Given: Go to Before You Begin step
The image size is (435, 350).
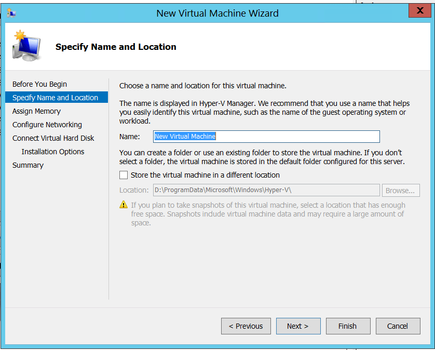Looking at the screenshot, I should tap(39, 84).
